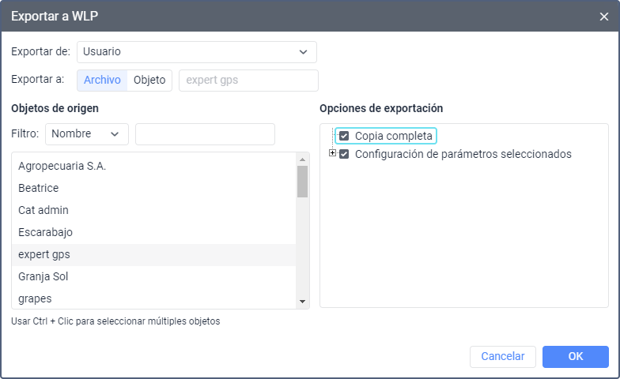Open the Exportar de dropdown
Viewport: 620px width, 379px height.
click(x=196, y=52)
